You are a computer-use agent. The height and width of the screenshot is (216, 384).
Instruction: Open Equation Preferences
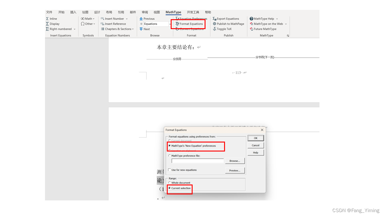(191, 19)
